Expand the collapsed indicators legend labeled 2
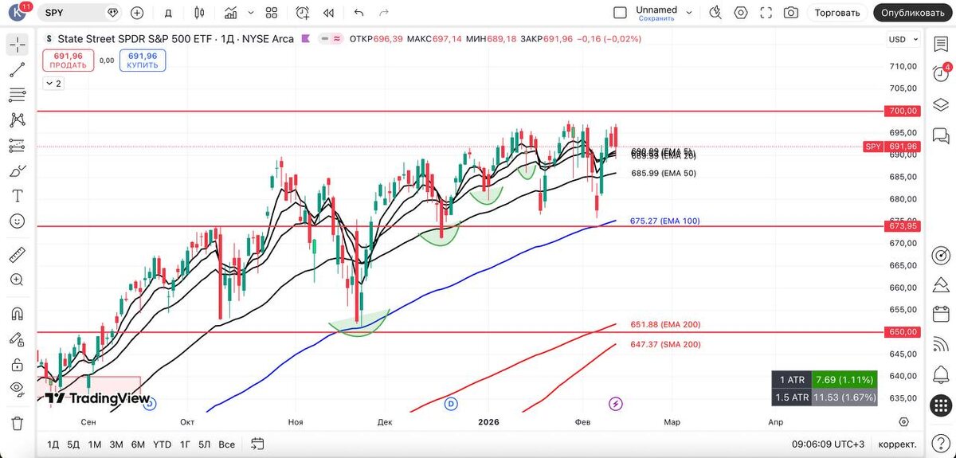Screen dimensions: 956x458 tap(53, 83)
